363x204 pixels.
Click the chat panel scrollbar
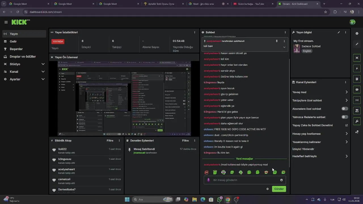289,113
